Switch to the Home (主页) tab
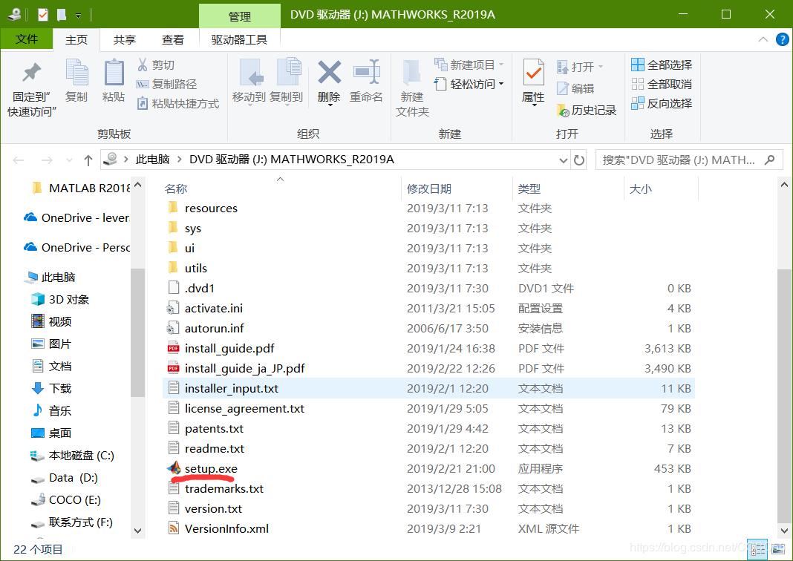This screenshot has height=561, width=793. pos(76,40)
